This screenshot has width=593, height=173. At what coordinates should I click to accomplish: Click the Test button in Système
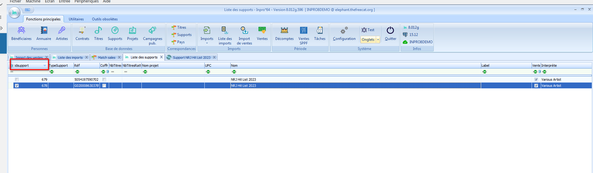pos(368,30)
